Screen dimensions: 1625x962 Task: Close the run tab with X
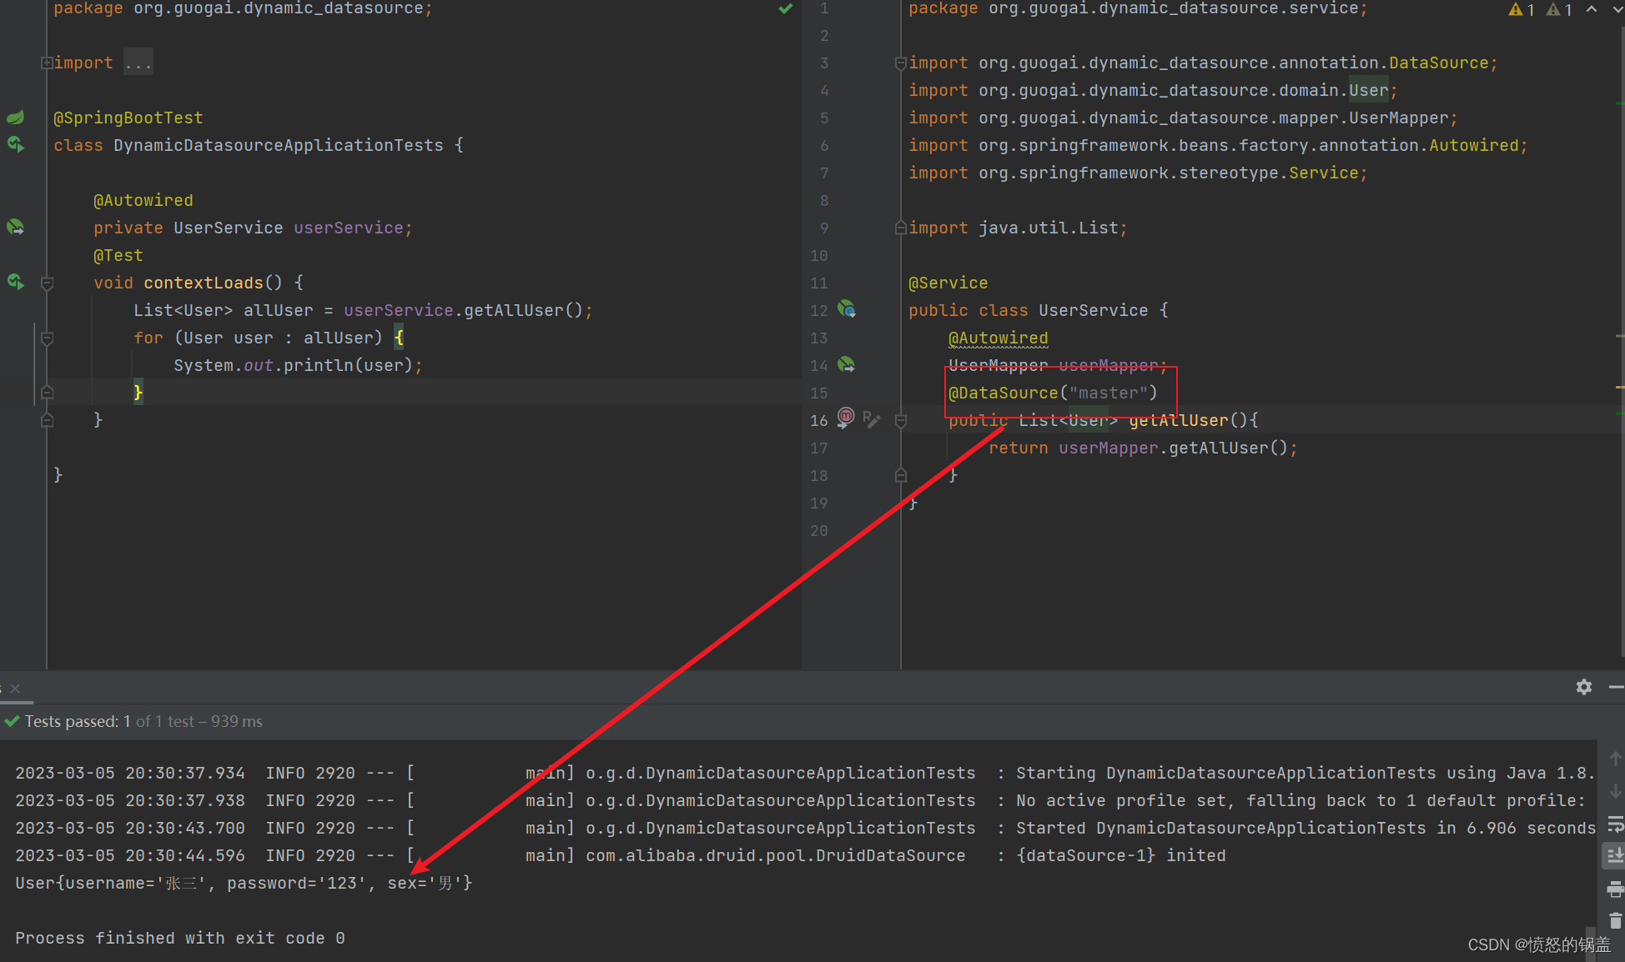(x=15, y=689)
